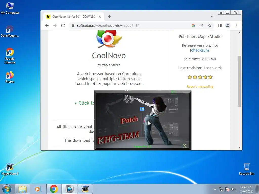Click OK in the patch window

142,109
